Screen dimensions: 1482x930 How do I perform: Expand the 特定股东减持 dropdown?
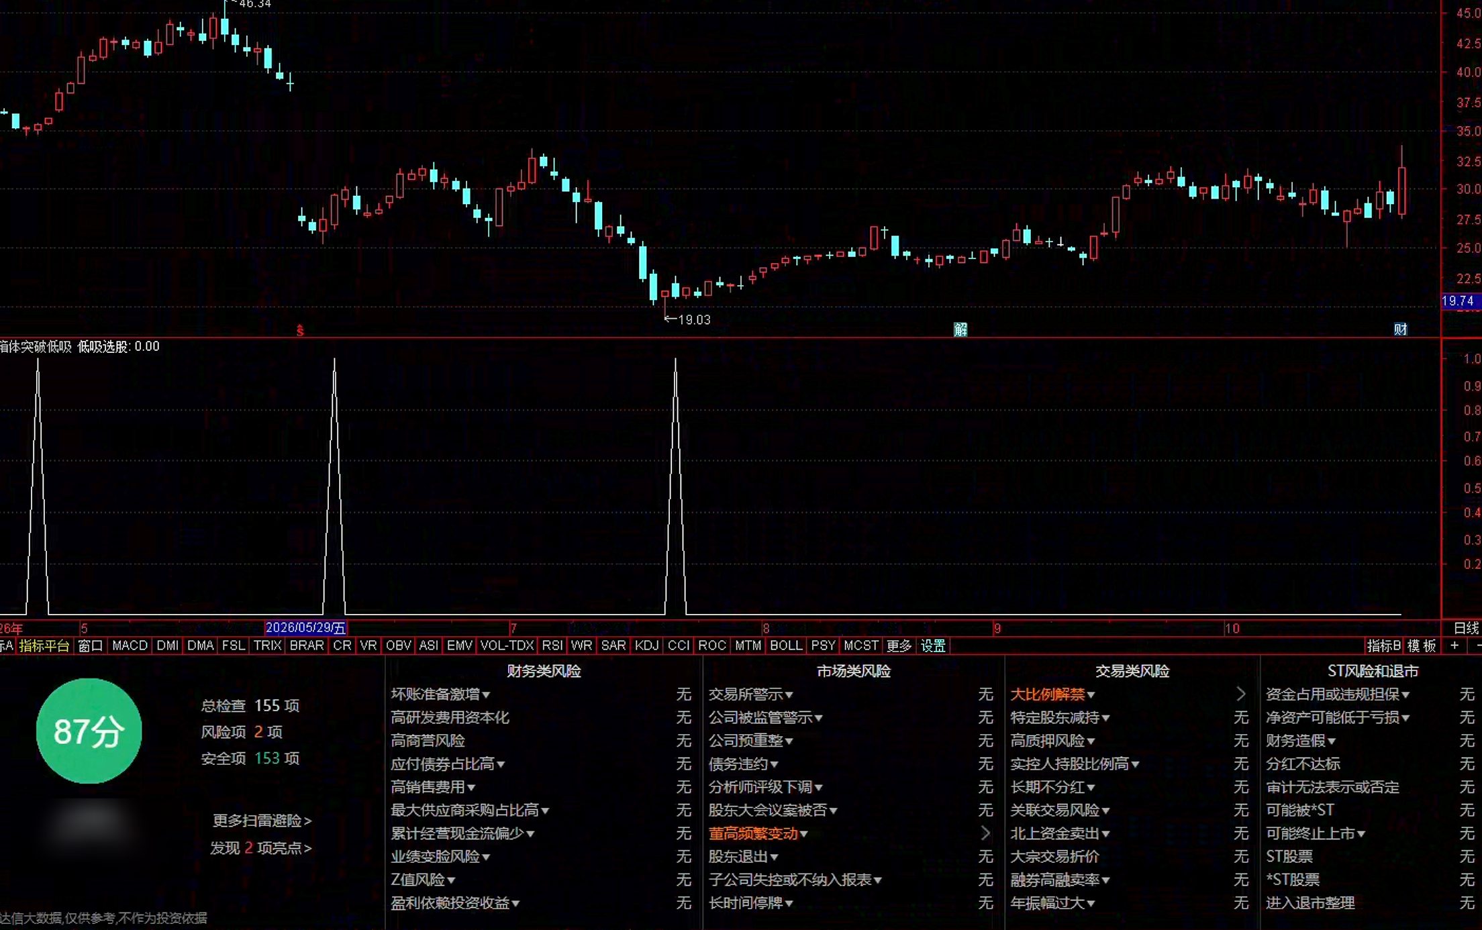click(1105, 719)
